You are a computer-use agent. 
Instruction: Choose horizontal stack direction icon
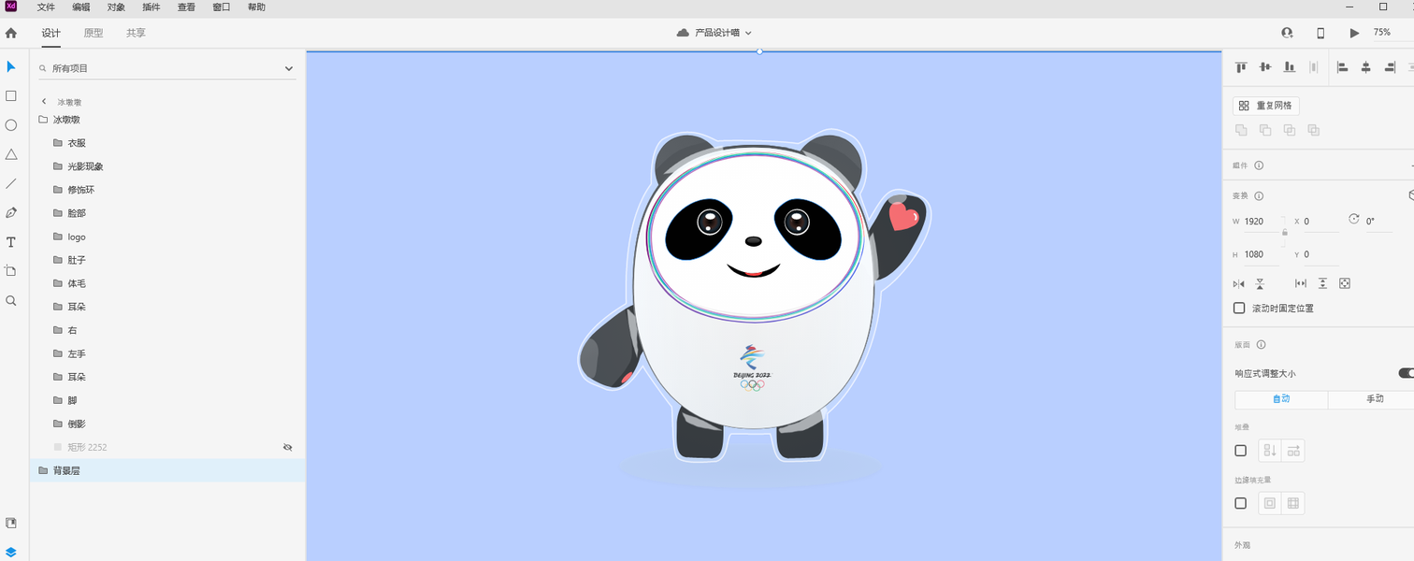pyautogui.click(x=1293, y=451)
